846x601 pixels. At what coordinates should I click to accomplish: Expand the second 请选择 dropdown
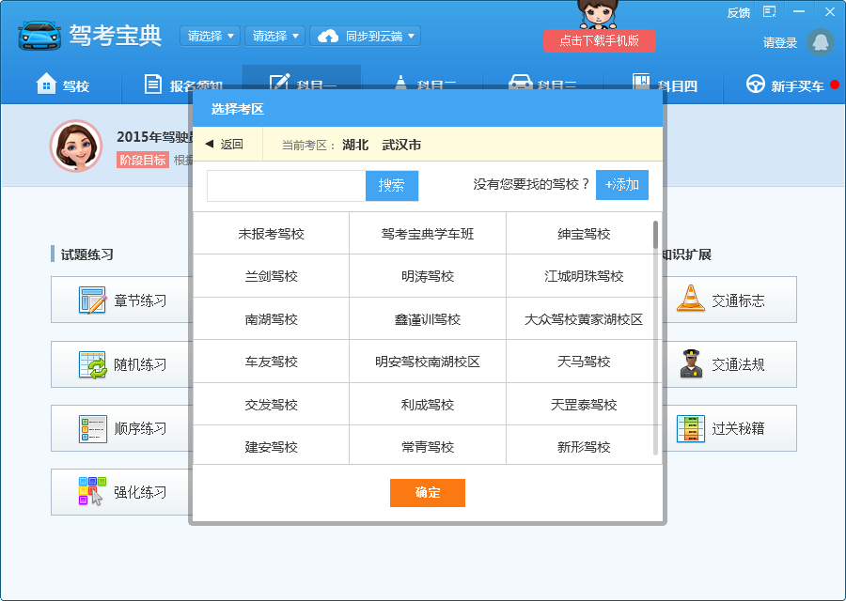[x=274, y=36]
